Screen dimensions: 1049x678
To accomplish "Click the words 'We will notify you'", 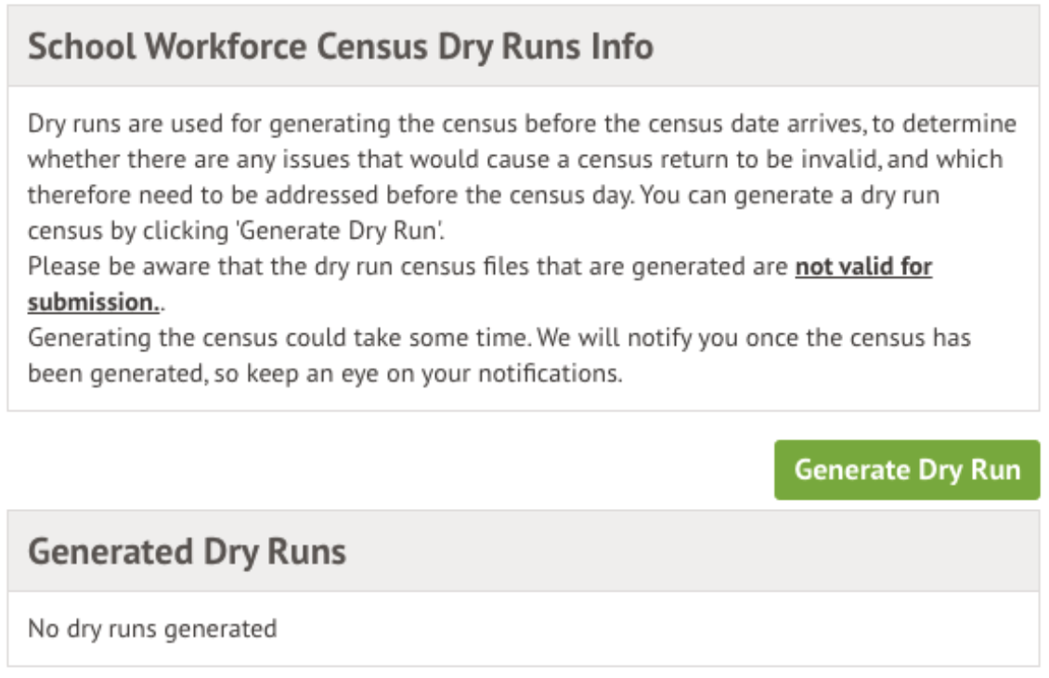I will pos(619,336).
